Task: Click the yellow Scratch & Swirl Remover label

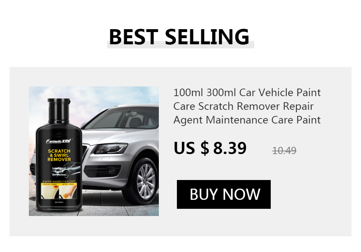Action: [59, 155]
